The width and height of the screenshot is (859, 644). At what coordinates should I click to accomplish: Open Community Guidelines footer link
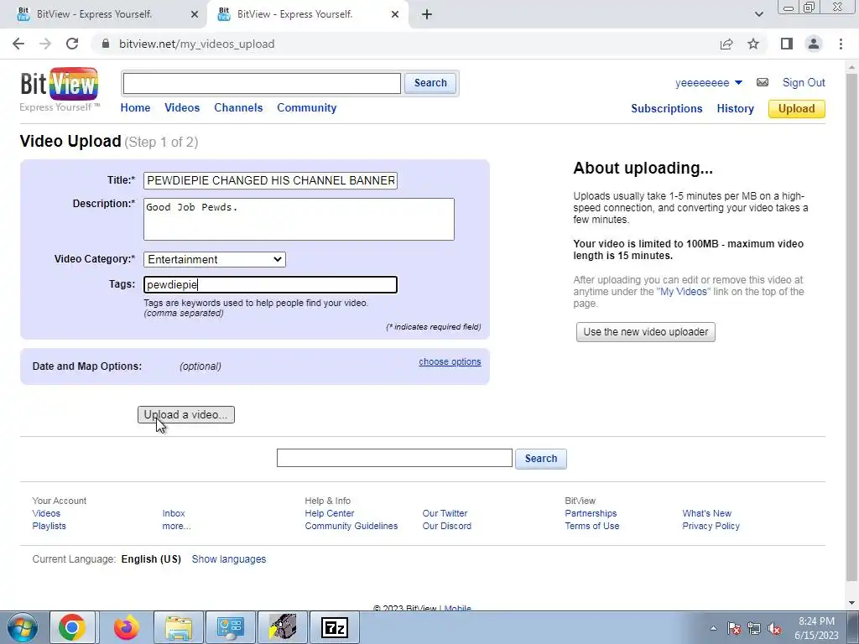point(351,526)
